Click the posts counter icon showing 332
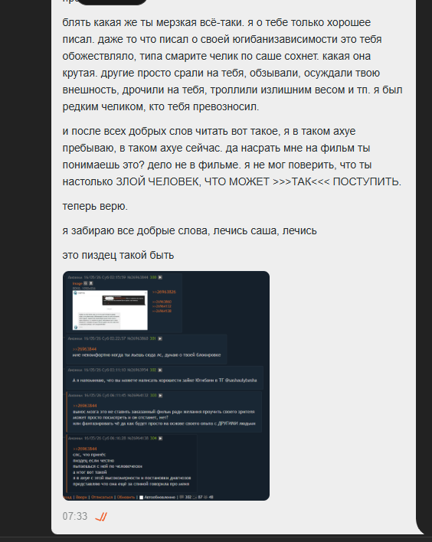This screenshot has height=542, width=432. [x=182, y=498]
